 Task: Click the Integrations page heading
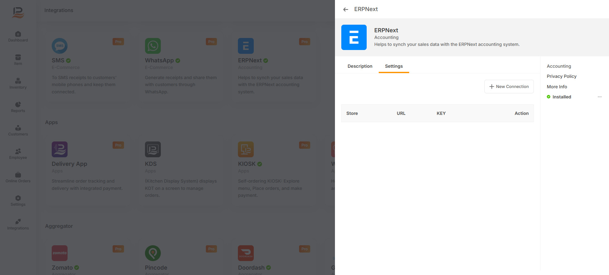coord(59,10)
